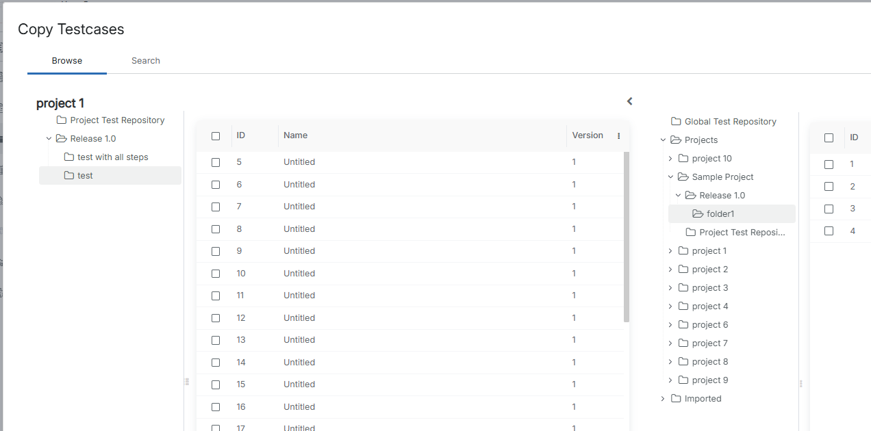
Task: Click the Name column header
Action: point(296,135)
